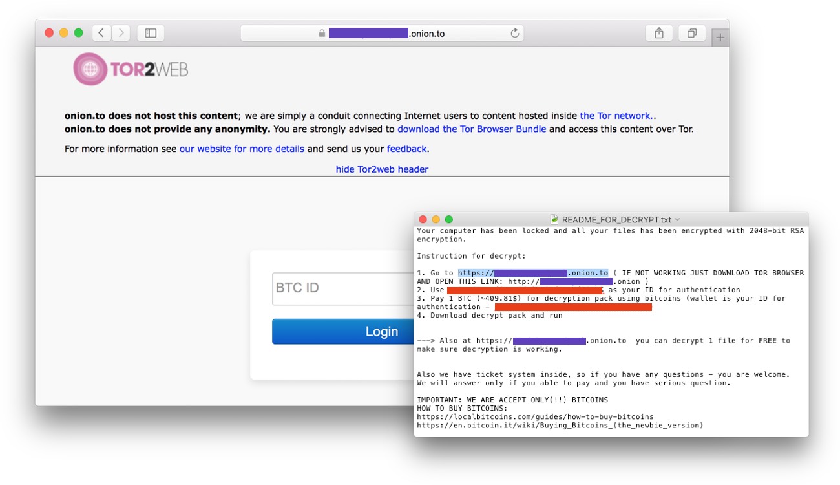Click "Your computer has been locked" first line
This screenshot has width=840, height=485.
pos(611,231)
